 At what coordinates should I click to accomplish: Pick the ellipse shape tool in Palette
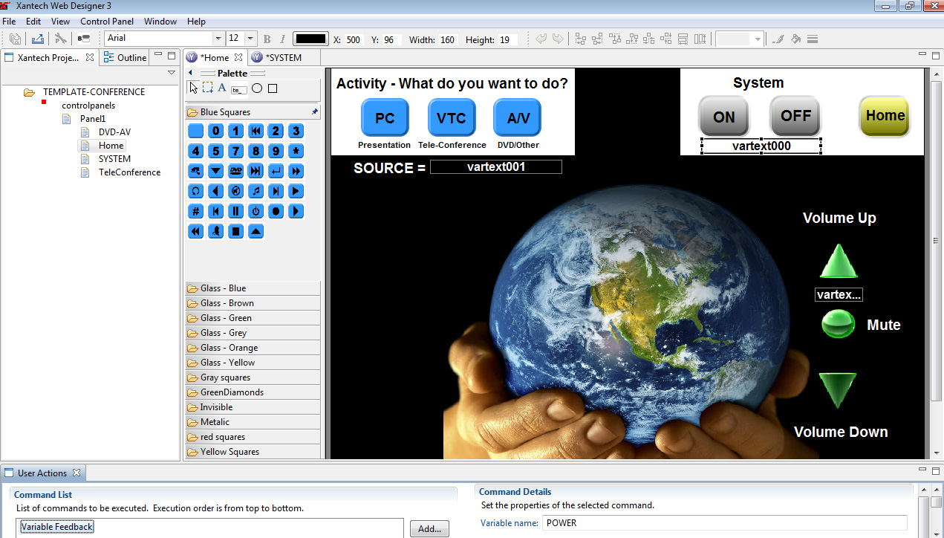pyautogui.click(x=257, y=88)
